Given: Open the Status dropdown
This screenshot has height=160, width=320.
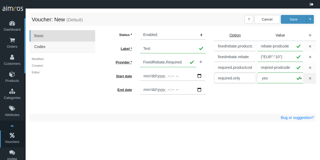Looking at the screenshot, I should (x=173, y=35).
